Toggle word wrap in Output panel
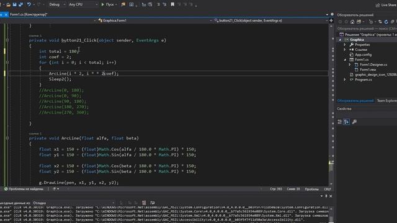The width and height of the screenshot is (397, 223). coord(153,203)
